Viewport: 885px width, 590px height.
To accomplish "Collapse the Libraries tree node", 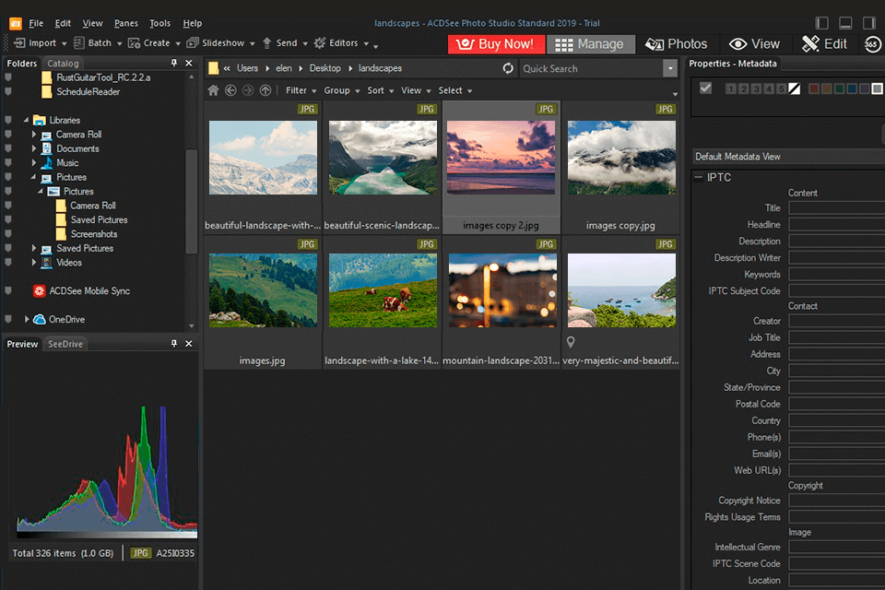I will point(26,120).
